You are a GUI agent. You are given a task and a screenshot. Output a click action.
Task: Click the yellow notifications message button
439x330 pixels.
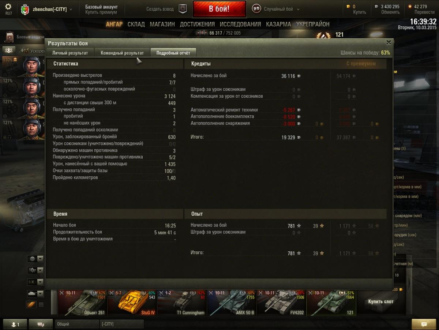click(x=424, y=324)
